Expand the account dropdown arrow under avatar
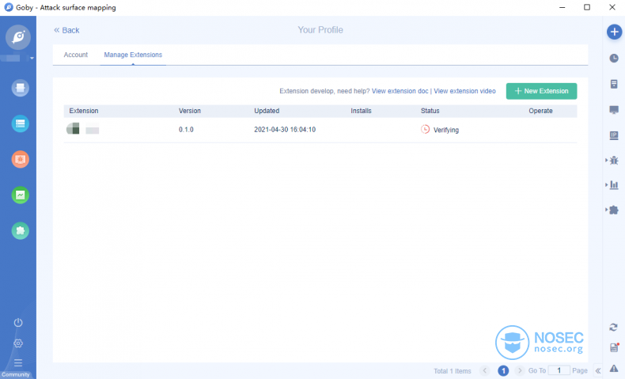 32,59
